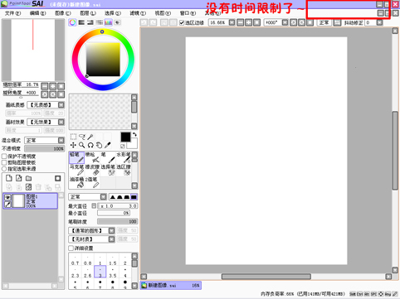The height and width of the screenshot is (299, 400).
Task: Hide 图层1 using the eye icon
Action: pos(7,197)
